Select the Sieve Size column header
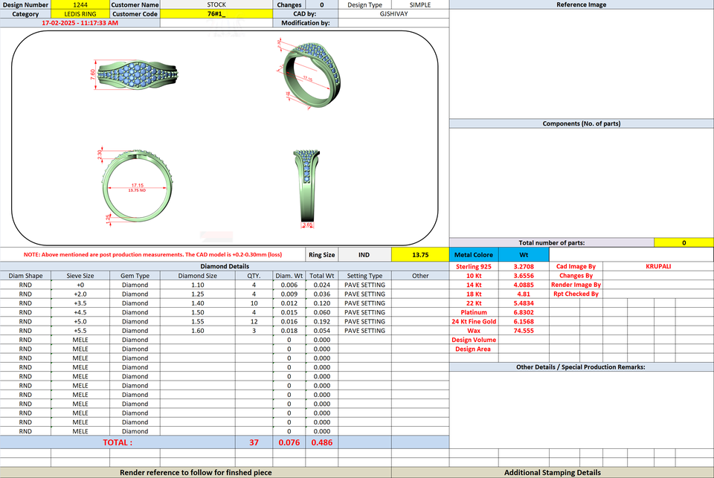The height and width of the screenshot is (478, 714). 80,275
